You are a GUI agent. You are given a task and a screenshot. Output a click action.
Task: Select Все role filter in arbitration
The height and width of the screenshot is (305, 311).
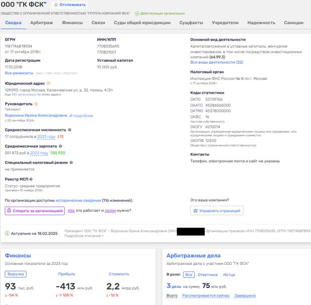tap(189, 275)
